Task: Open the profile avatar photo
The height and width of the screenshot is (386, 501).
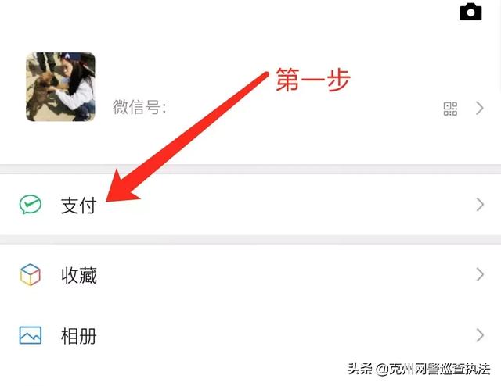Action: 60,87
